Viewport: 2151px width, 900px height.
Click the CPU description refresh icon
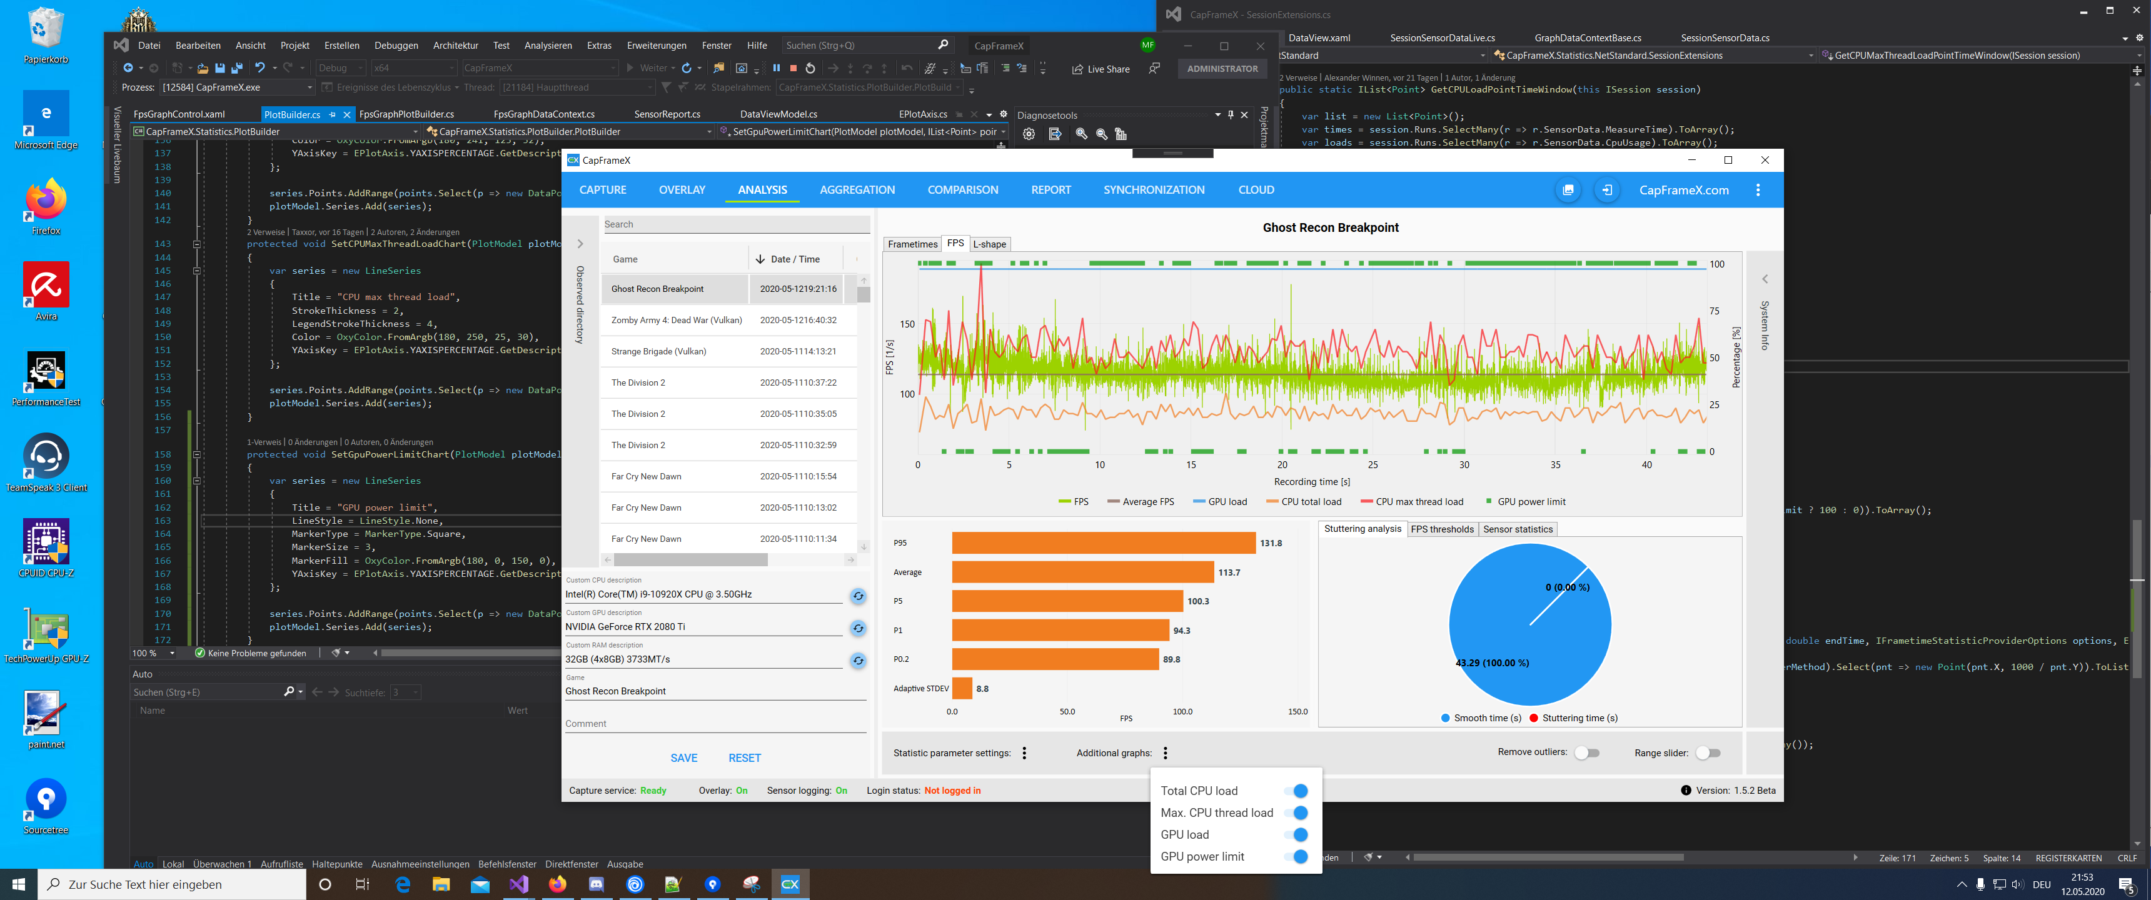[x=857, y=596]
